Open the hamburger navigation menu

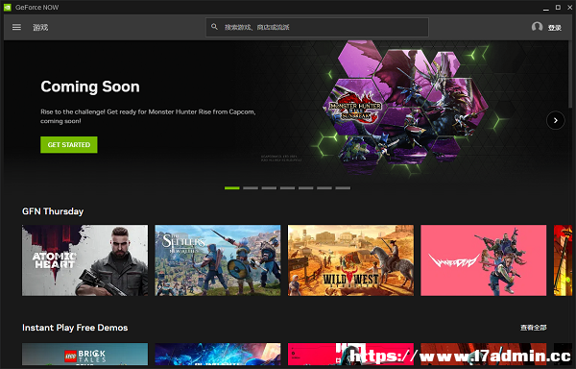(x=16, y=27)
